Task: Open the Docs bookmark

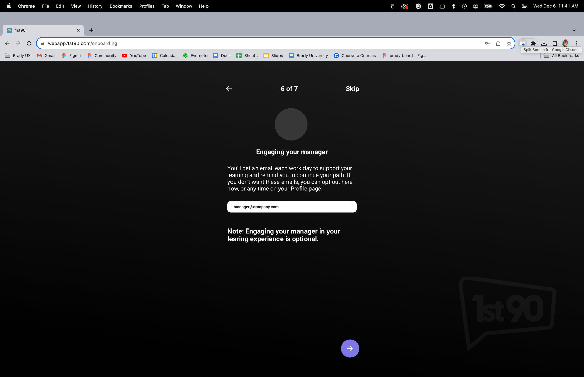Action: point(222,56)
